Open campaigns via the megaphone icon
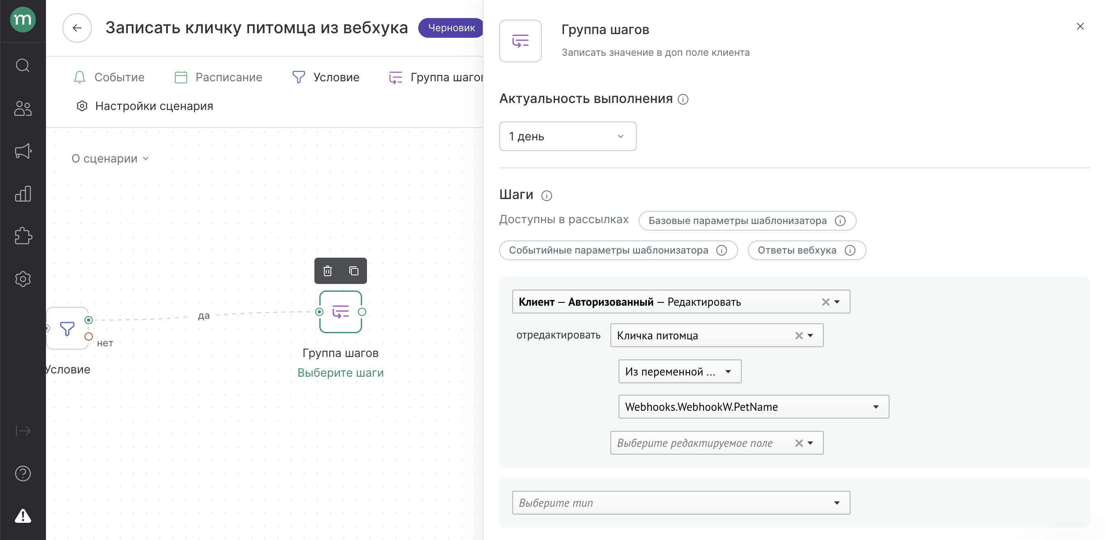Image resolution: width=1105 pixels, height=540 pixels. tap(23, 151)
